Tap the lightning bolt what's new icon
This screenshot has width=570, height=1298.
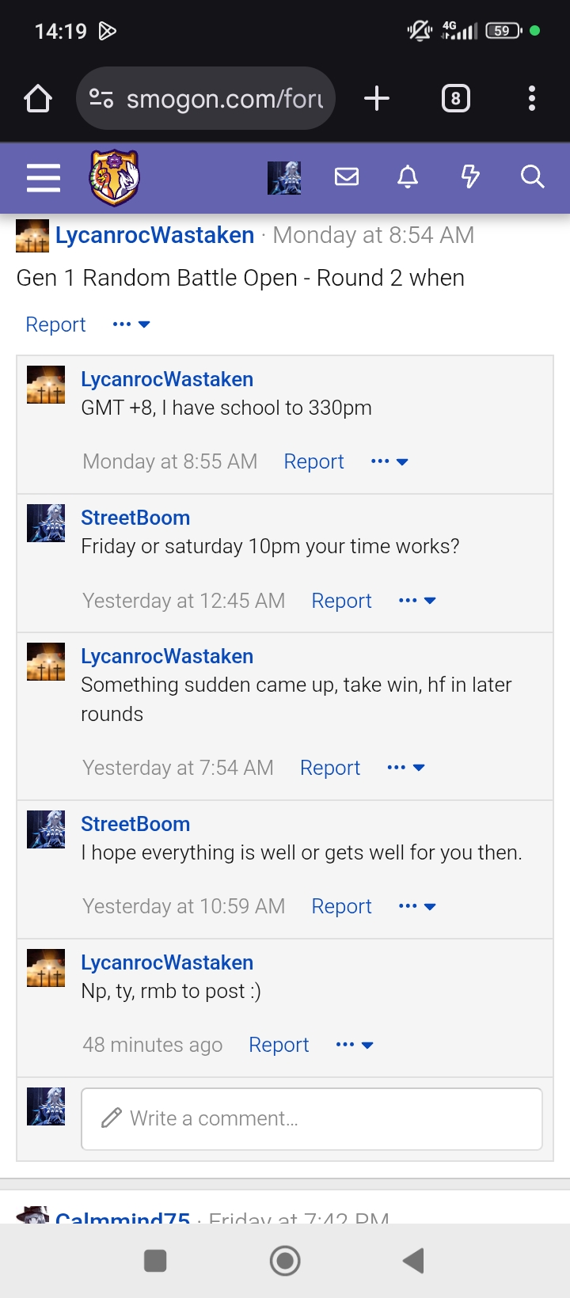(x=470, y=176)
